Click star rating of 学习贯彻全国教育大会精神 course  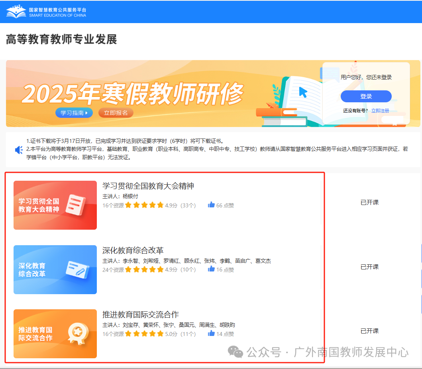tap(144, 205)
